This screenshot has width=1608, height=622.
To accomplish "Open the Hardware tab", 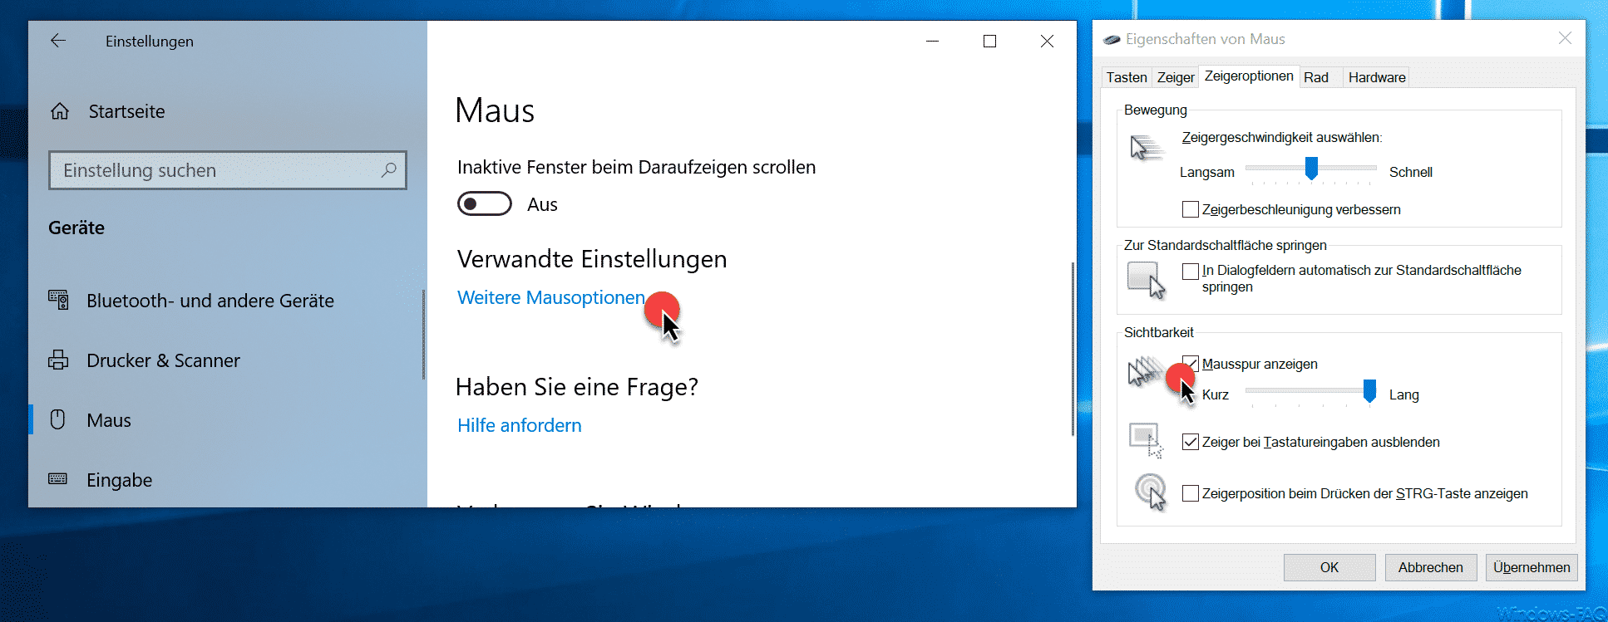I will pyautogui.click(x=1377, y=77).
